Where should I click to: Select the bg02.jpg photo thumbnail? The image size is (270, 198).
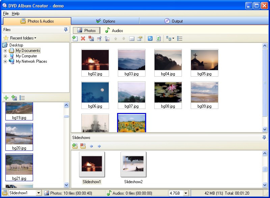point(95,63)
